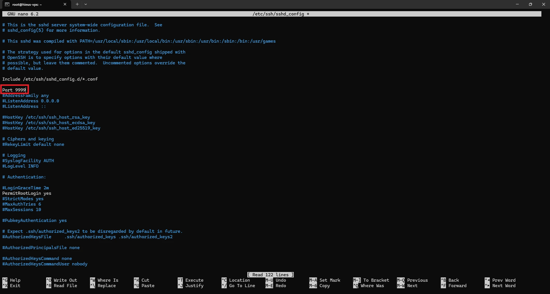Click the ^X Exit shortcut
This screenshot has width=550, height=294.
(11, 286)
